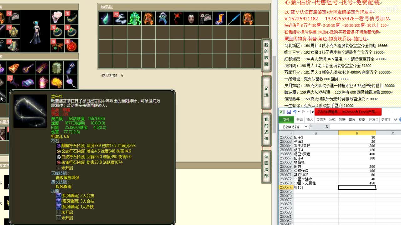Select the white cloud item marked 限 in inventory
This screenshot has width=401, height=225.
120,18
